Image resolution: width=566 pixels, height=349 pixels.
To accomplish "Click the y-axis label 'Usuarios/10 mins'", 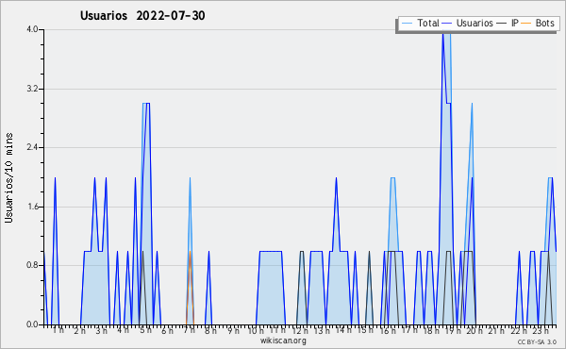I will click(8, 178).
